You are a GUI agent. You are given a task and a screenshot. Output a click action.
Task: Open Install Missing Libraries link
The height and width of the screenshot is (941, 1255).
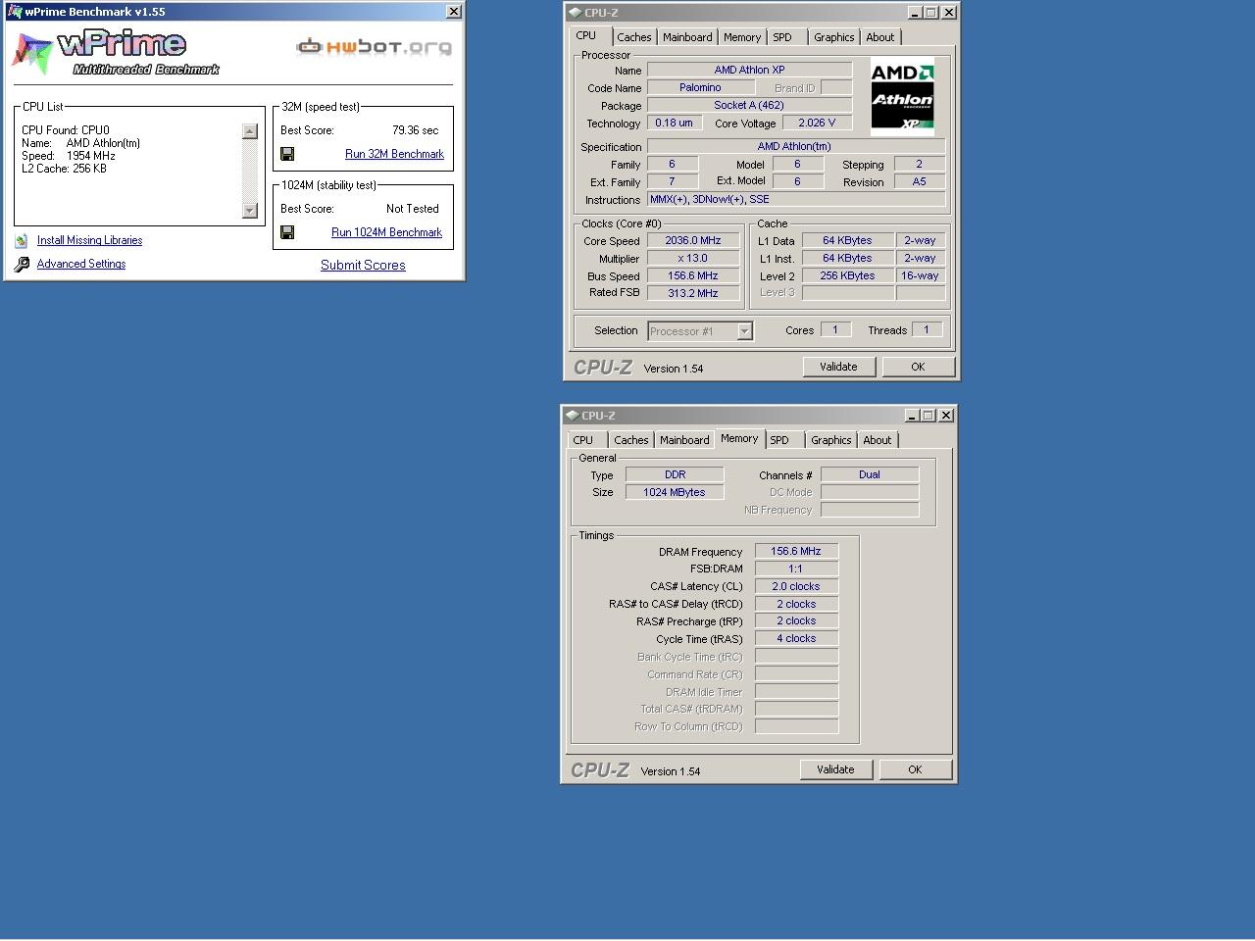click(89, 240)
